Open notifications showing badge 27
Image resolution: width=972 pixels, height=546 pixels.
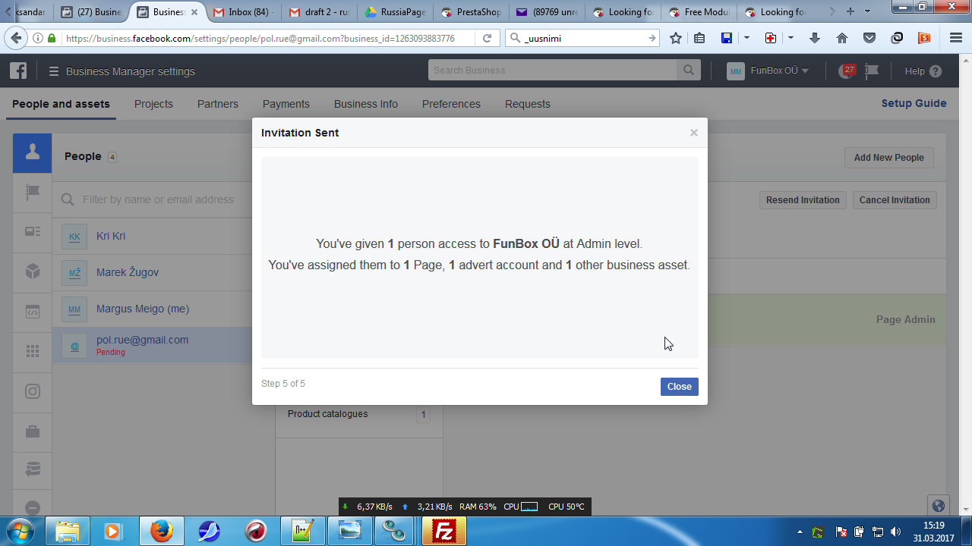[x=847, y=71]
